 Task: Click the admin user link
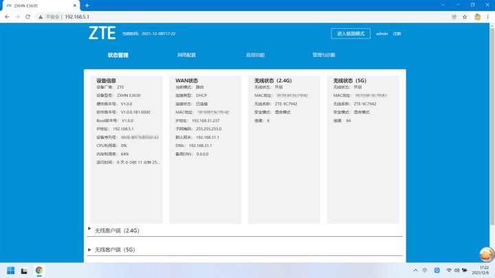(x=382, y=34)
